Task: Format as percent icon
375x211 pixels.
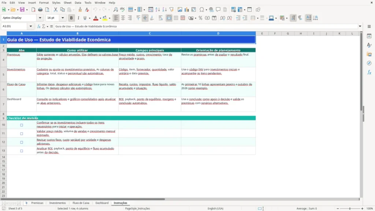Action: [200, 18]
